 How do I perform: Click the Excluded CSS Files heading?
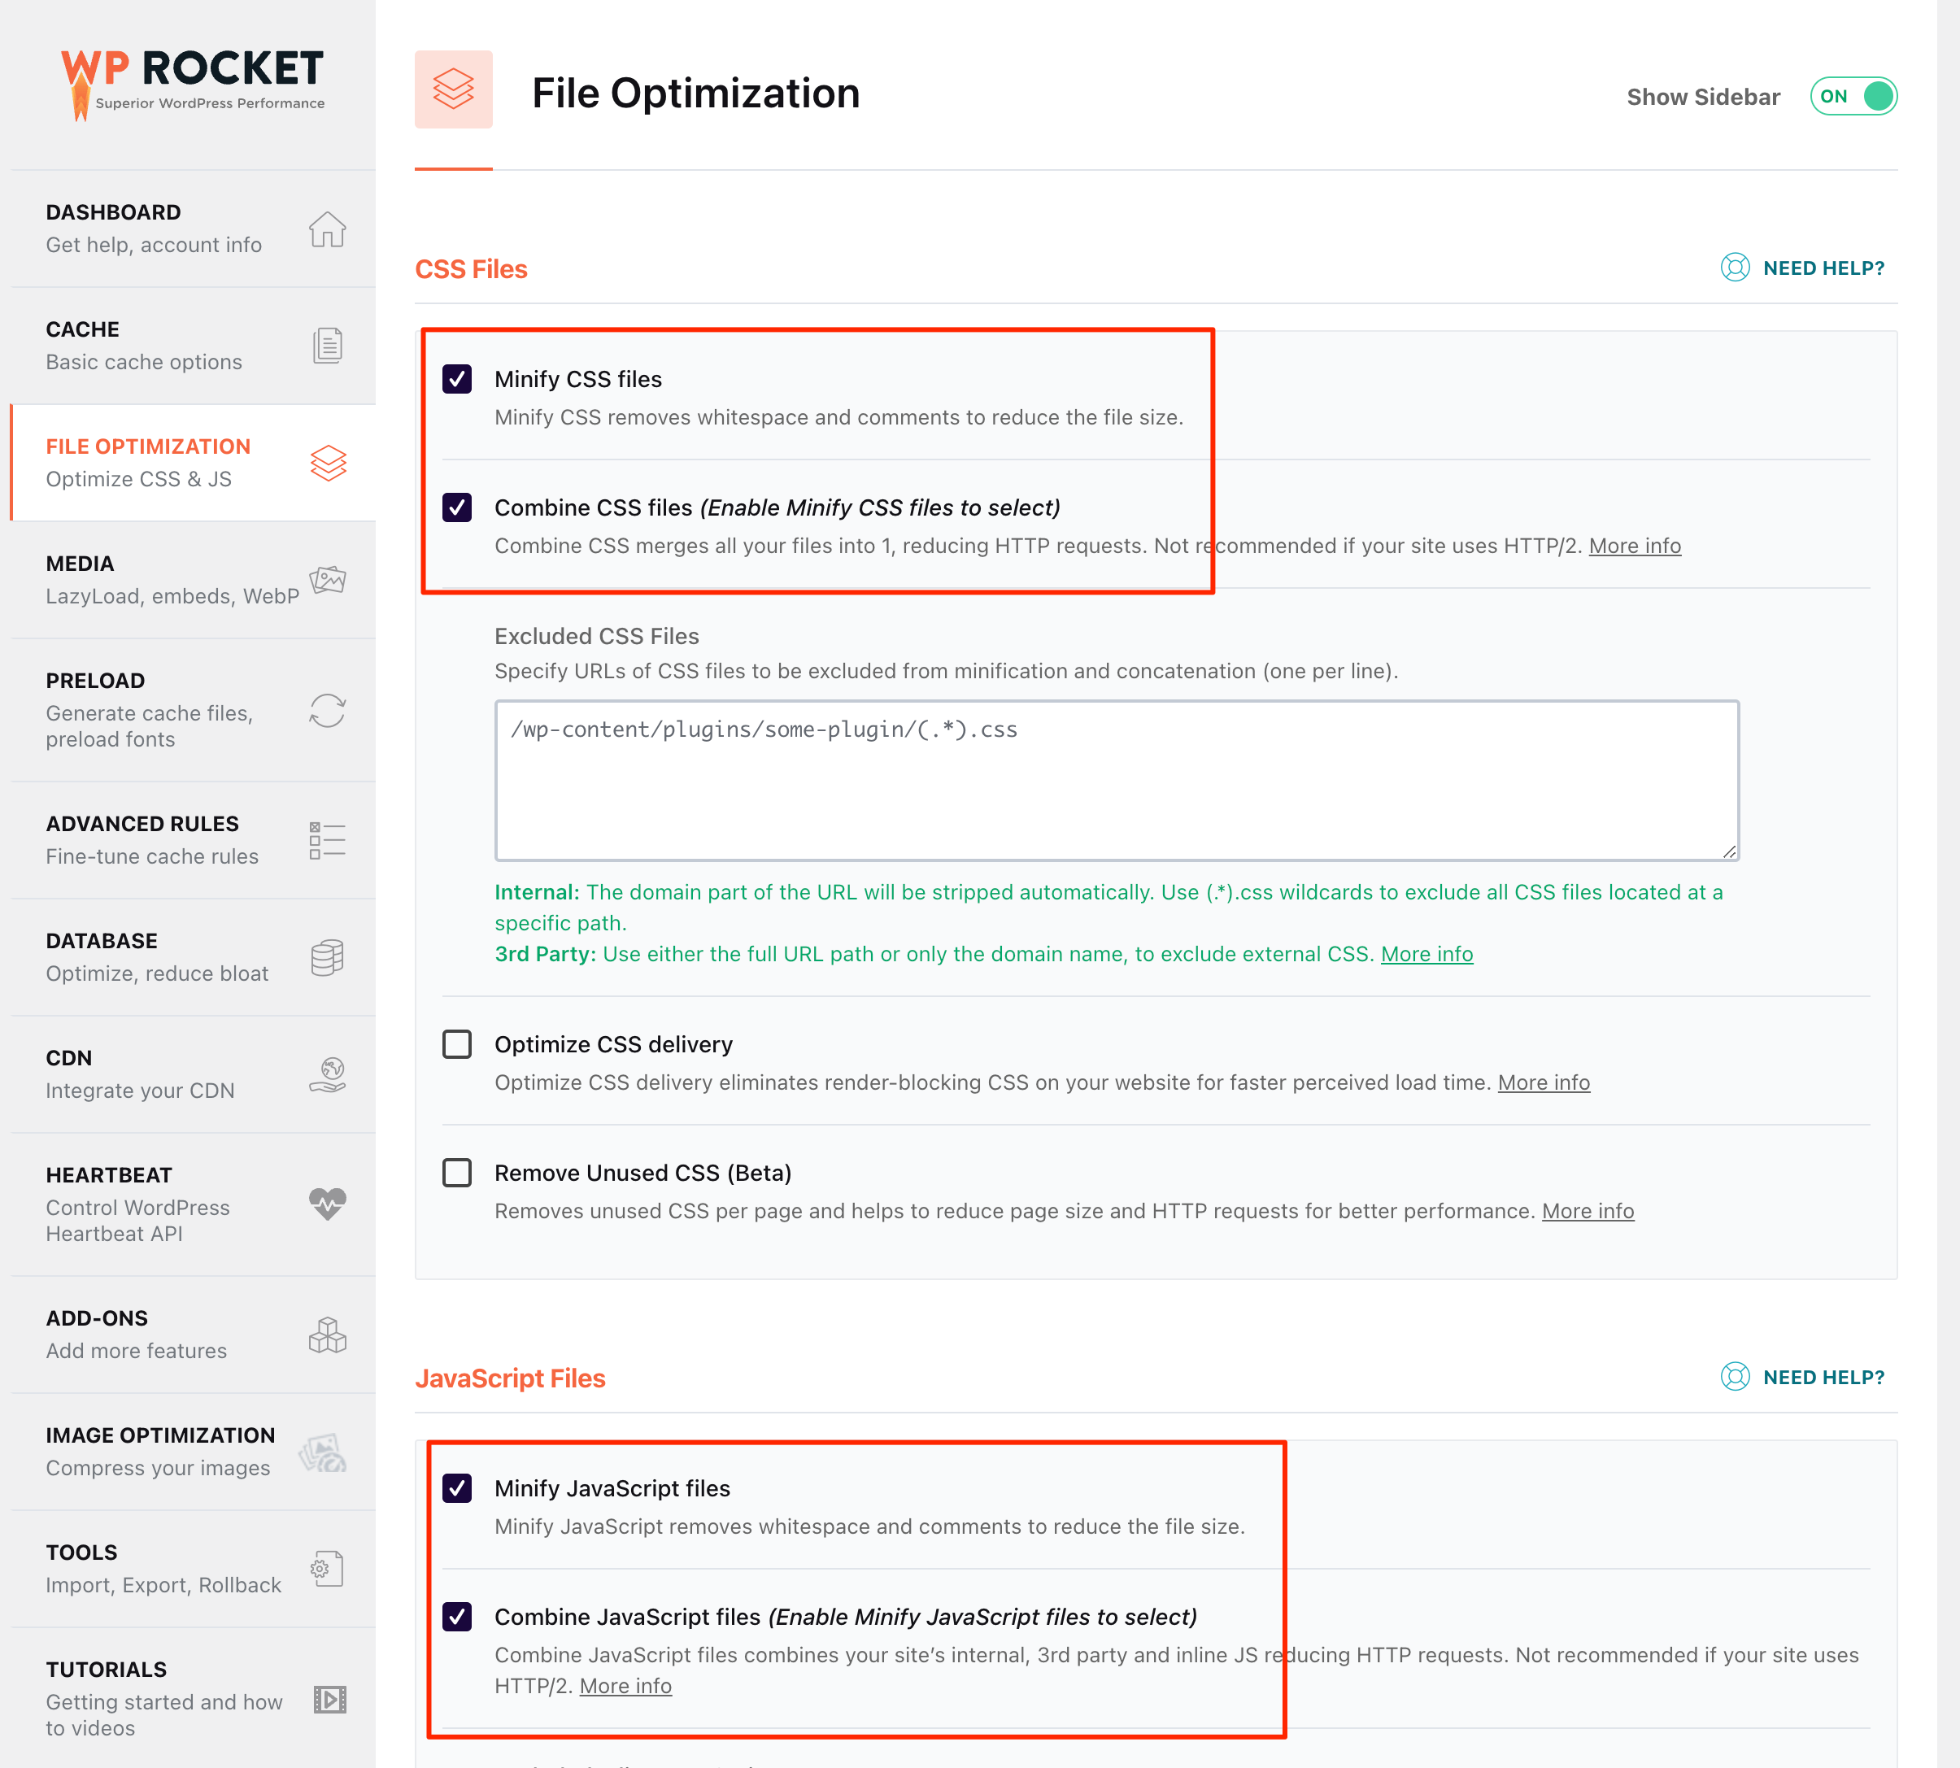pyautogui.click(x=596, y=636)
